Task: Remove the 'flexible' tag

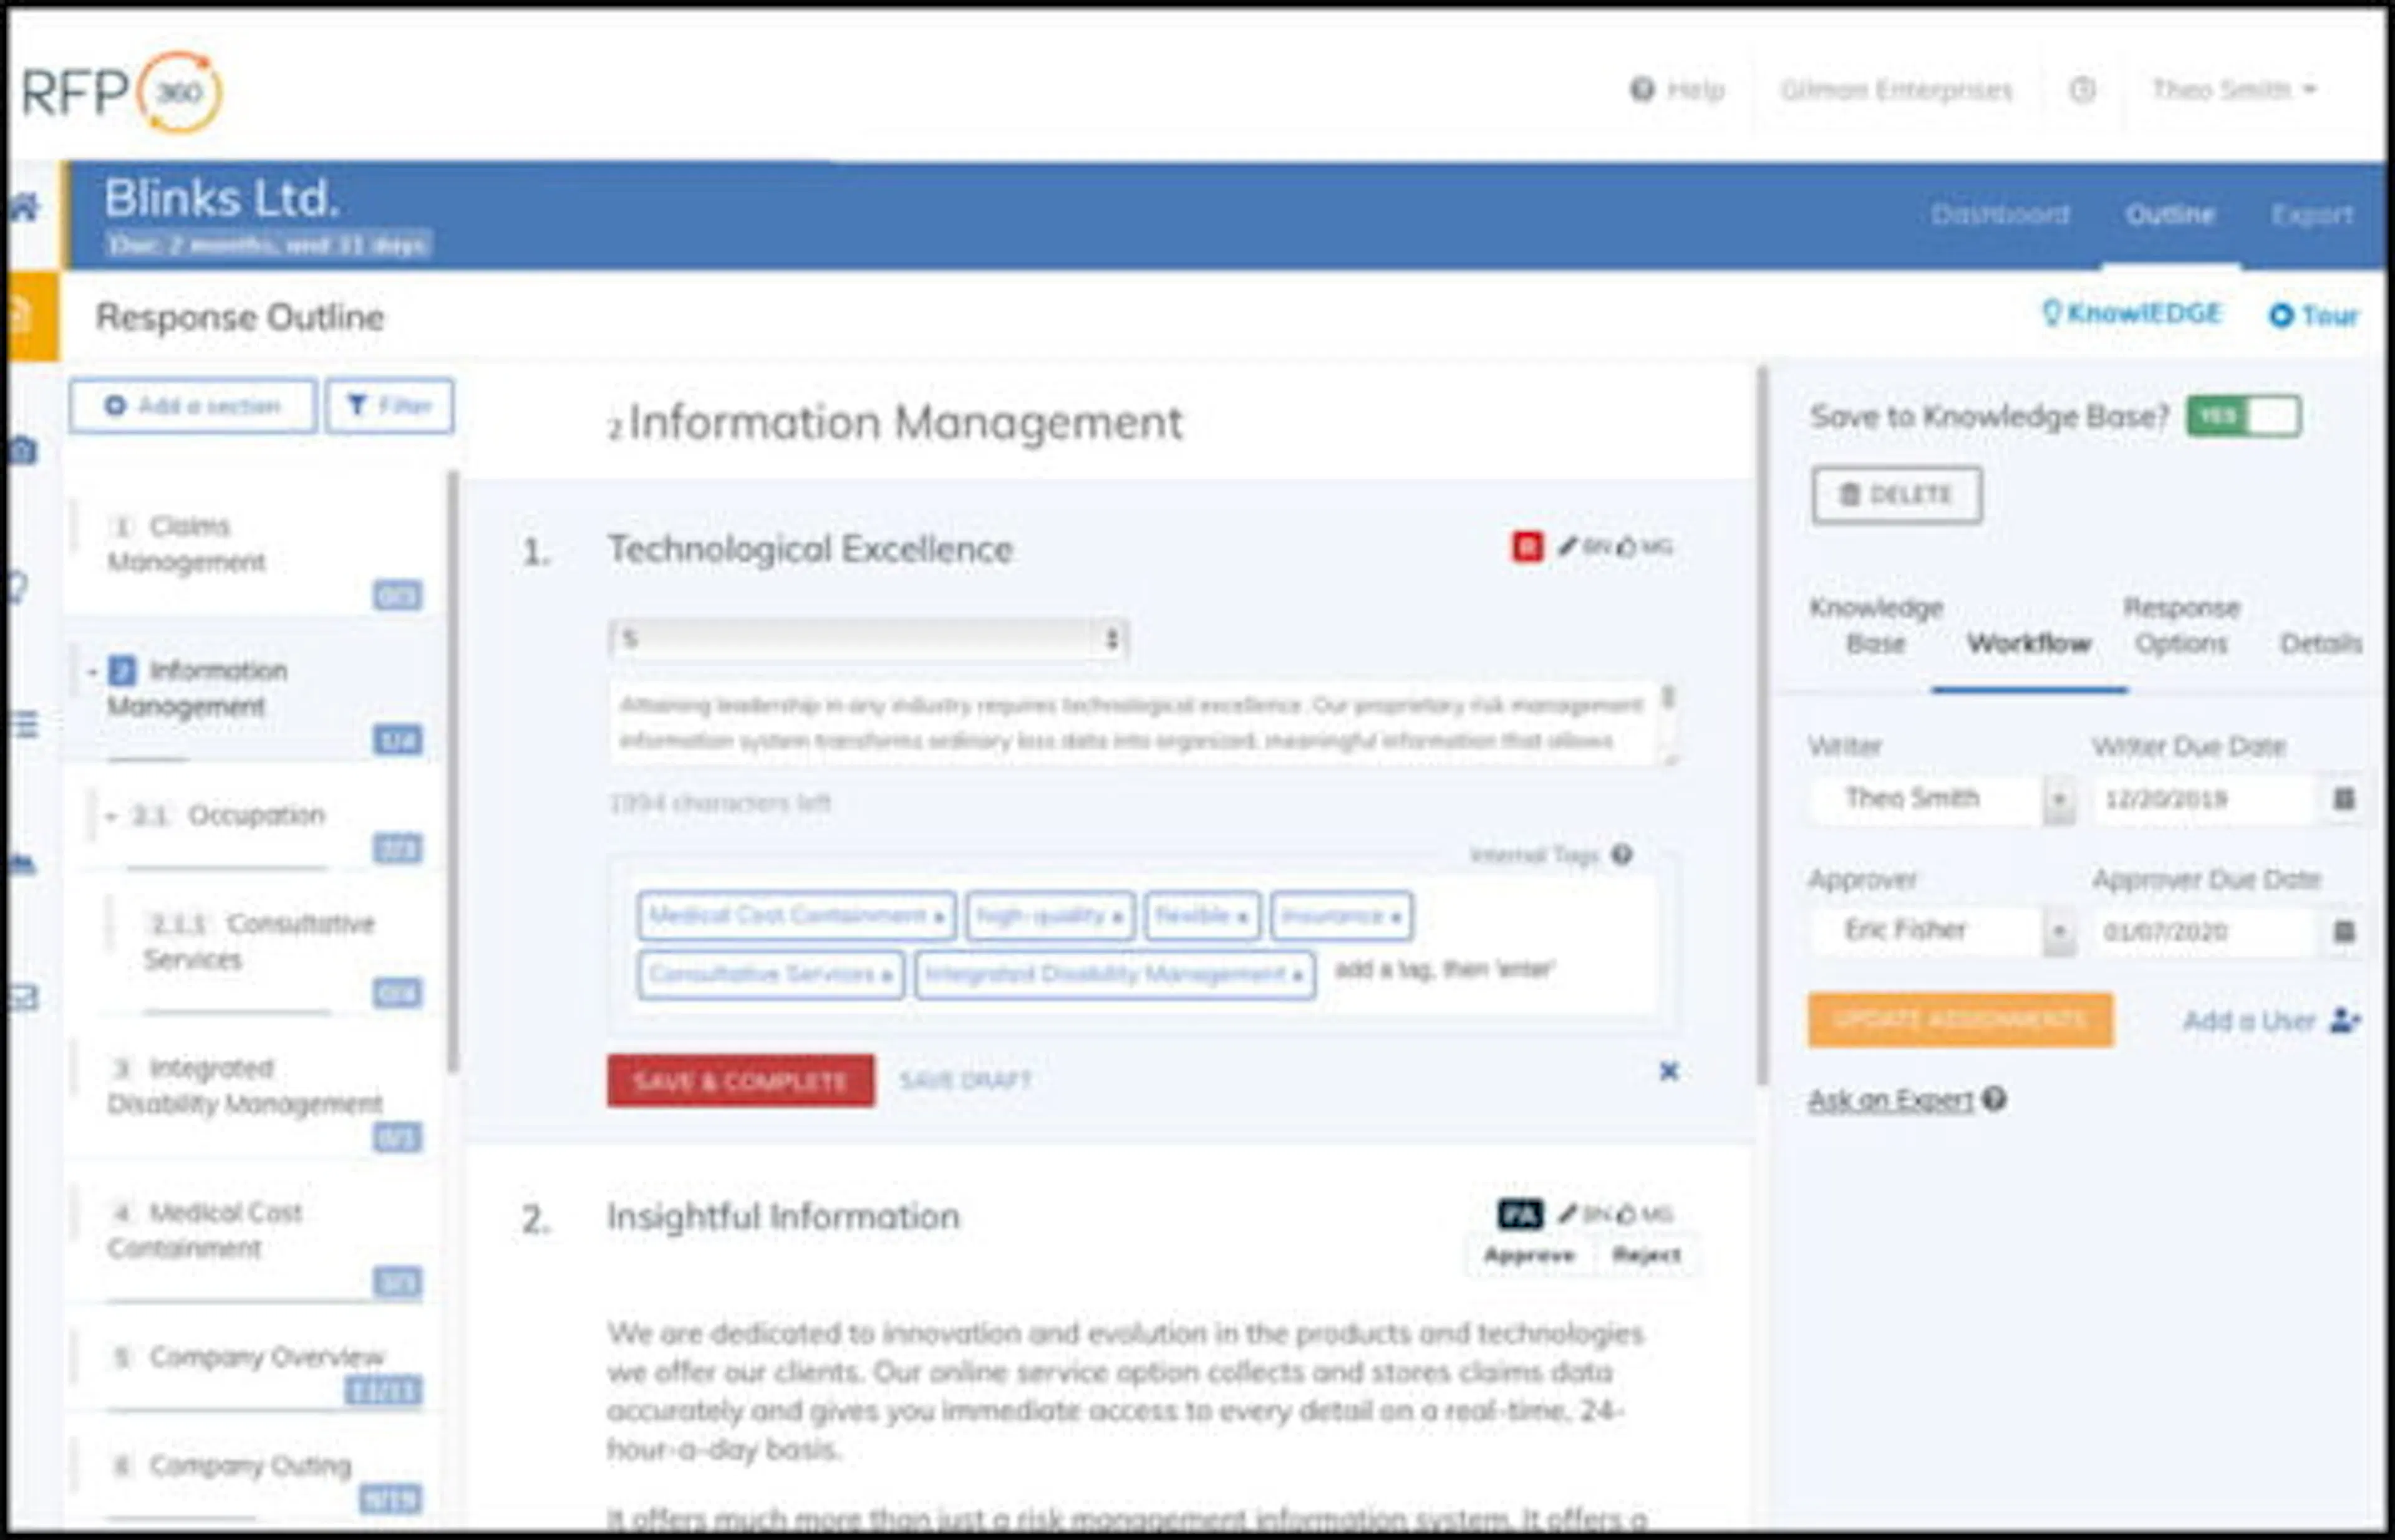Action: click(x=1242, y=917)
